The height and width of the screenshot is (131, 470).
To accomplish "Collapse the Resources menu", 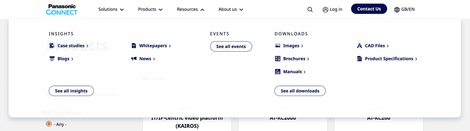I will coord(191,10).
